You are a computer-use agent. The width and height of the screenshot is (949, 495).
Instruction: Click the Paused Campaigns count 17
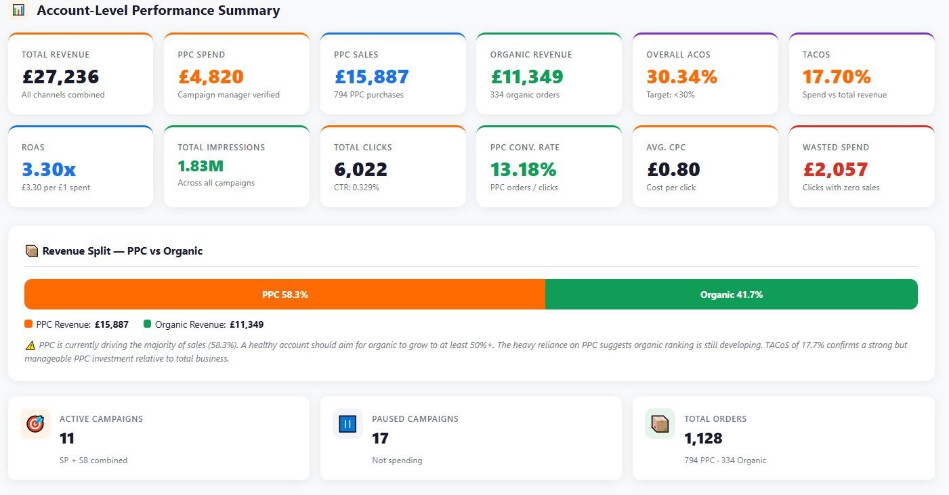click(x=381, y=438)
